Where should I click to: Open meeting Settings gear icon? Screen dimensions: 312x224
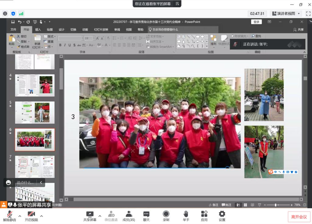point(222,214)
